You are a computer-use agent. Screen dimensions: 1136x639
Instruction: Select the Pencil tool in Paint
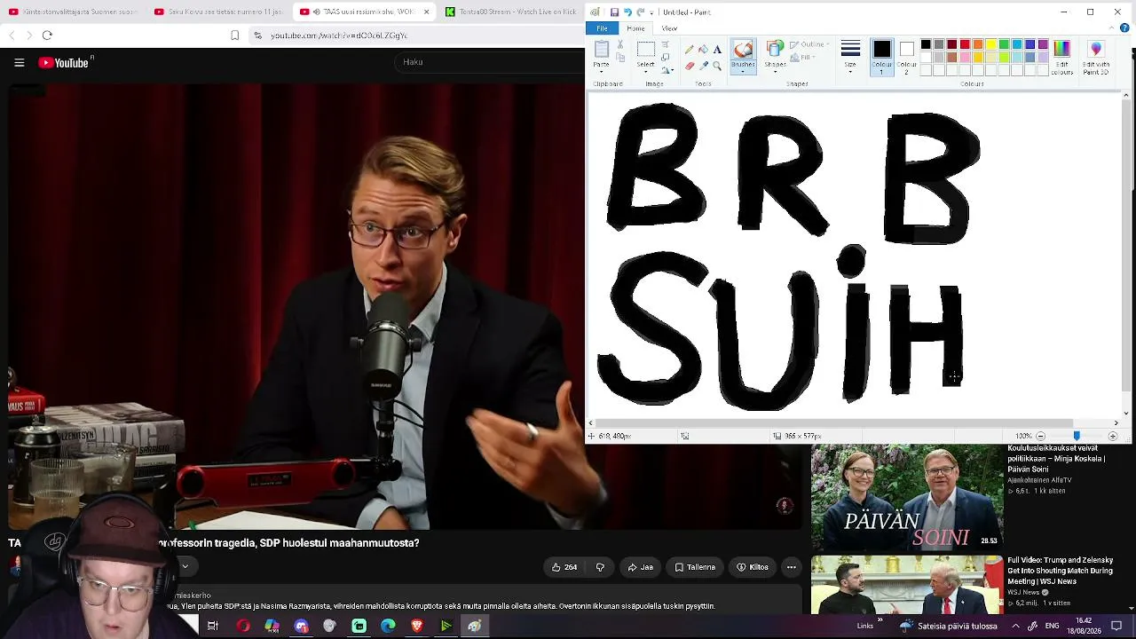pos(689,50)
